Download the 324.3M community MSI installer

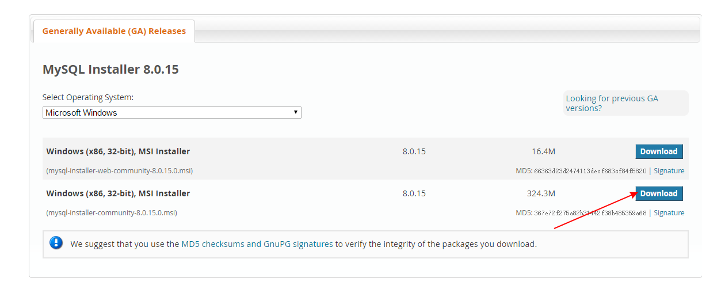pos(659,193)
